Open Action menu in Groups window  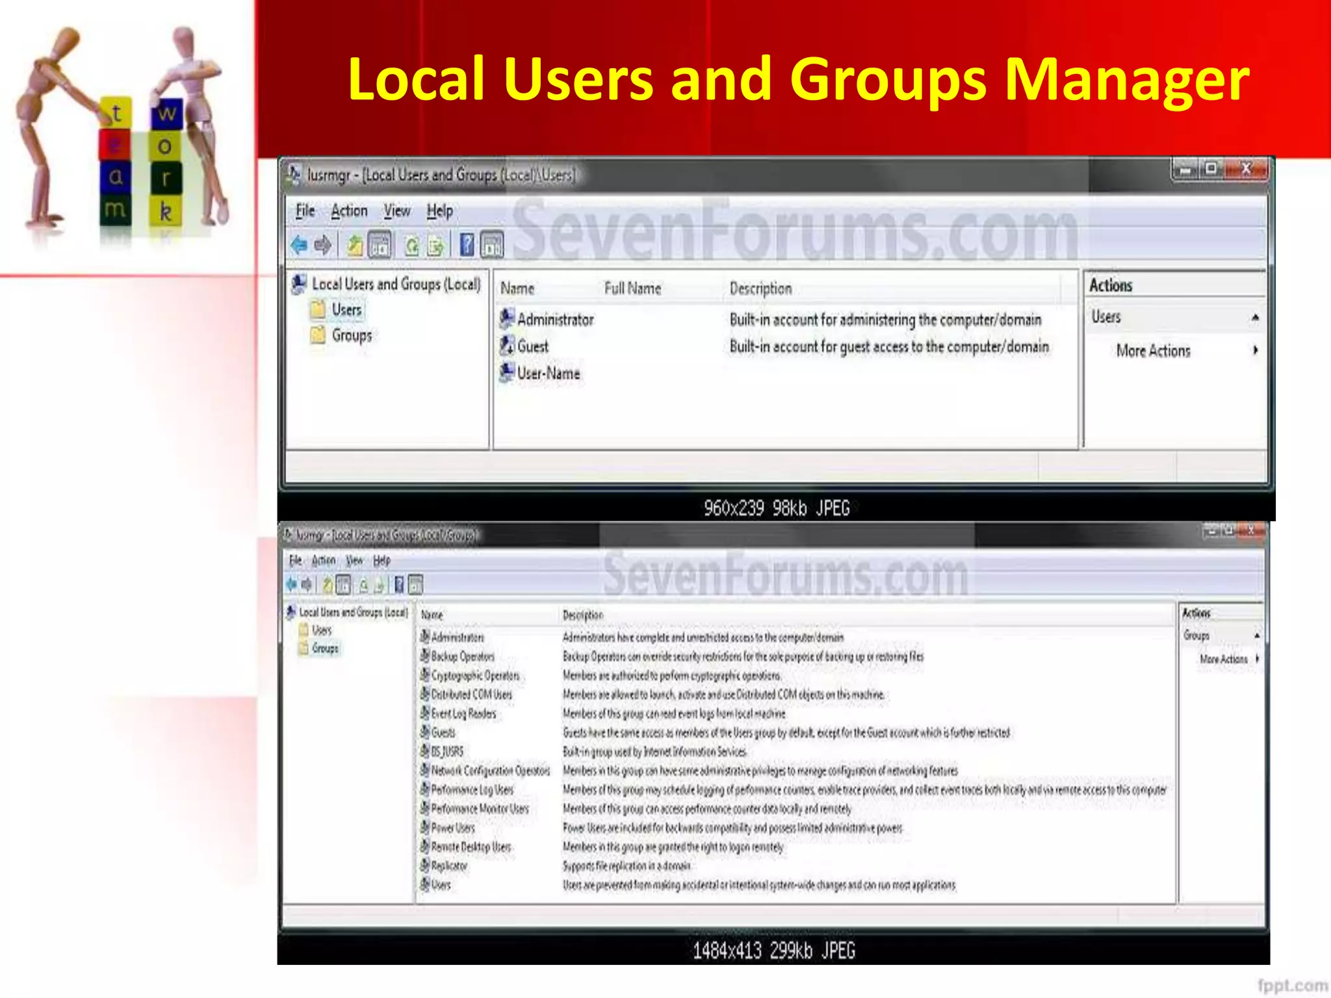pos(323,560)
